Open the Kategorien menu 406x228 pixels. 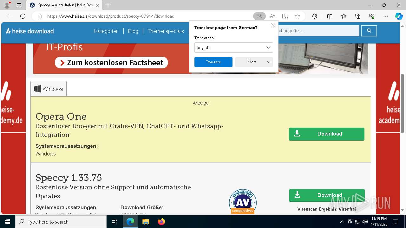tap(106, 31)
